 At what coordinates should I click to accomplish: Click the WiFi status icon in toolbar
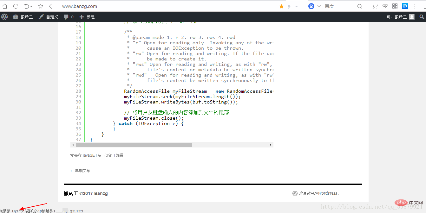[x=385, y=6]
